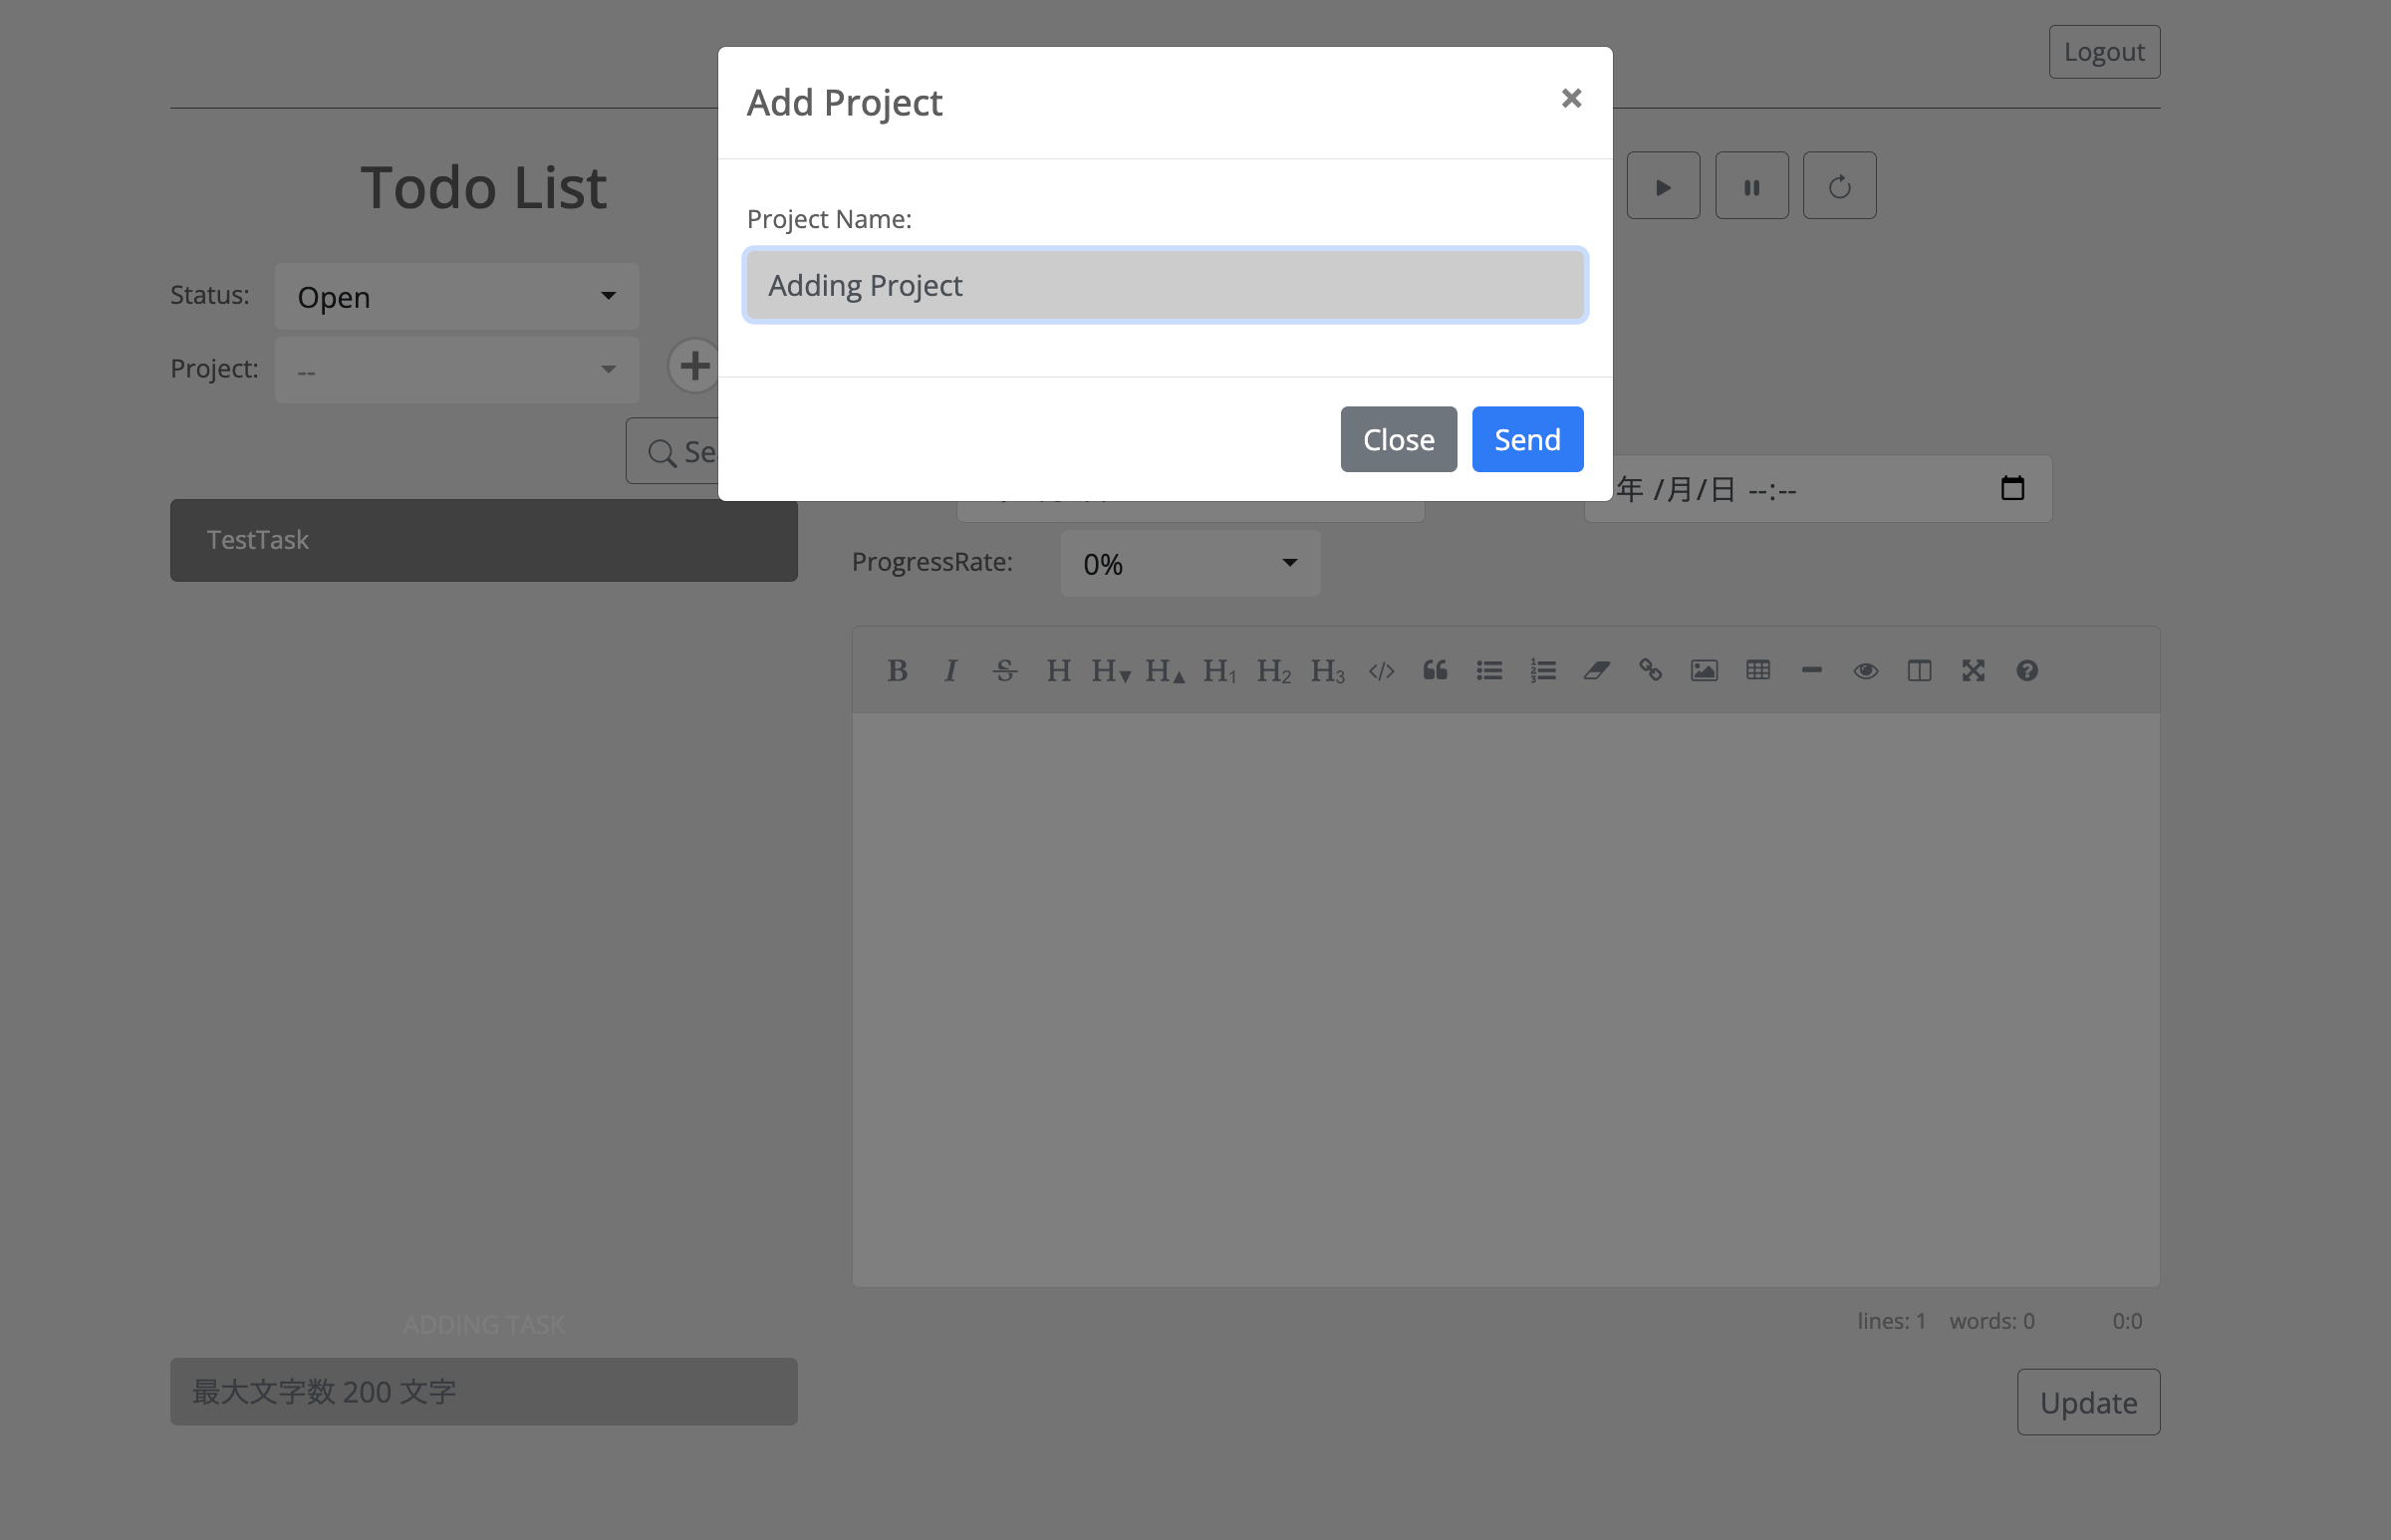Toggle fullscreen editor mode

(1973, 671)
